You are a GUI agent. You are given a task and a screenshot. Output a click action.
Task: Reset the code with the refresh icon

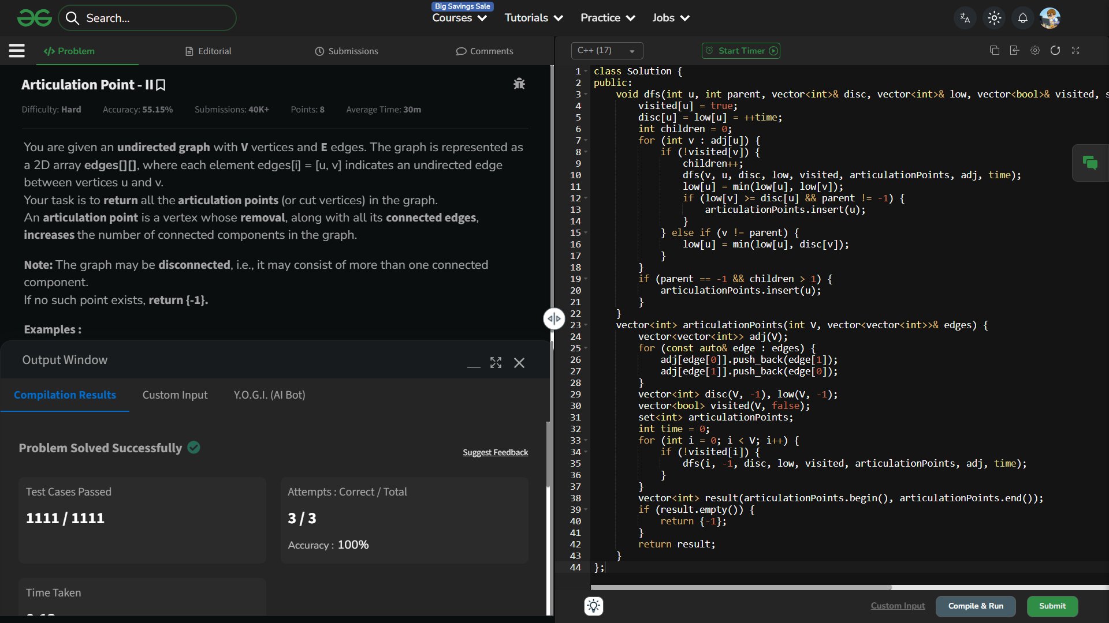(1055, 51)
